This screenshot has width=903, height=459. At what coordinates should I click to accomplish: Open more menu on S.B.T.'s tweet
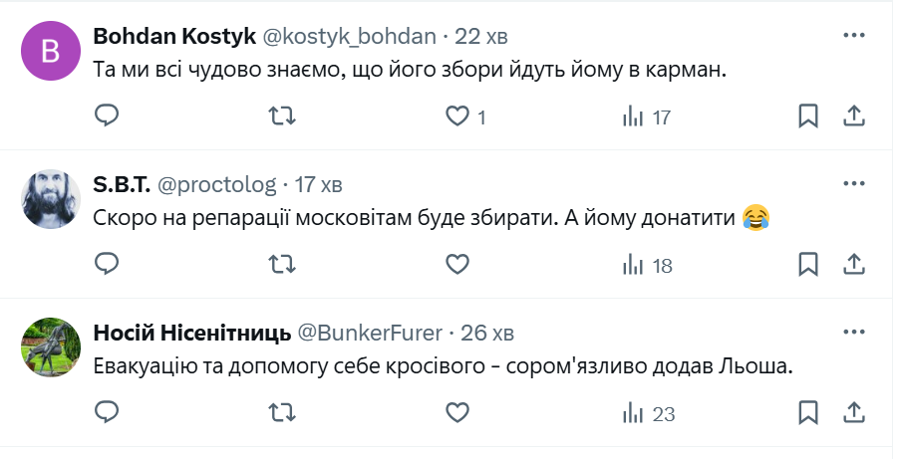click(x=854, y=183)
